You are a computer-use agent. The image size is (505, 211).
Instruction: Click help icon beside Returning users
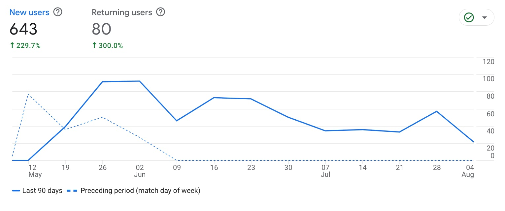point(160,12)
